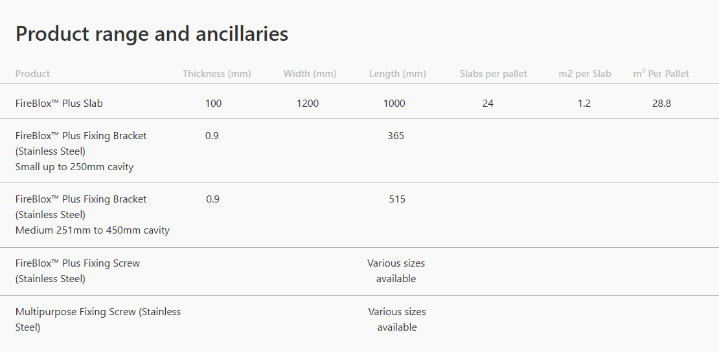Click the 365 length value
The image size is (719, 352).
click(x=396, y=136)
